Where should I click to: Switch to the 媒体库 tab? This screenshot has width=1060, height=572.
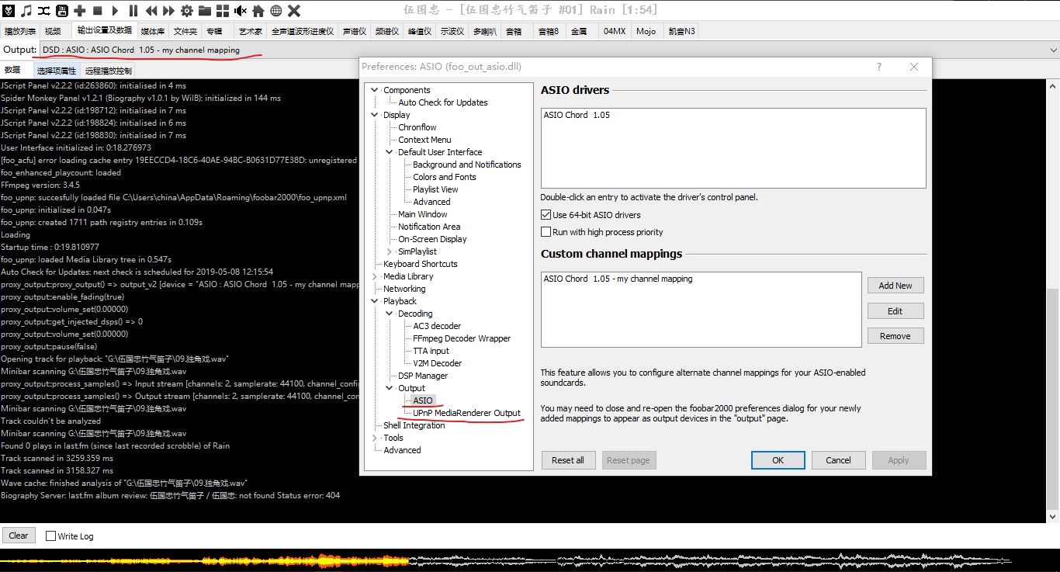click(152, 31)
